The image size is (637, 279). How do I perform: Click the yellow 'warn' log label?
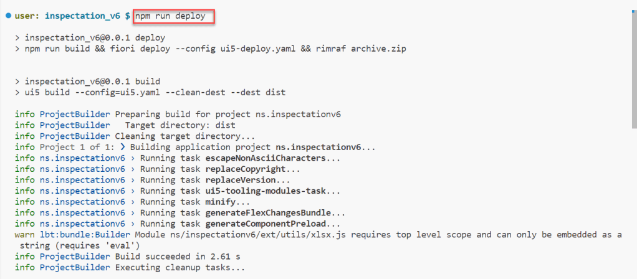[25, 235]
